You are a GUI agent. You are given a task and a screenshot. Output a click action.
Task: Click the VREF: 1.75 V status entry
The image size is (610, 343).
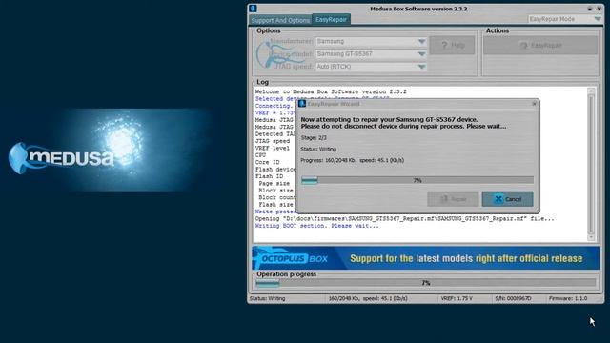[x=457, y=298]
